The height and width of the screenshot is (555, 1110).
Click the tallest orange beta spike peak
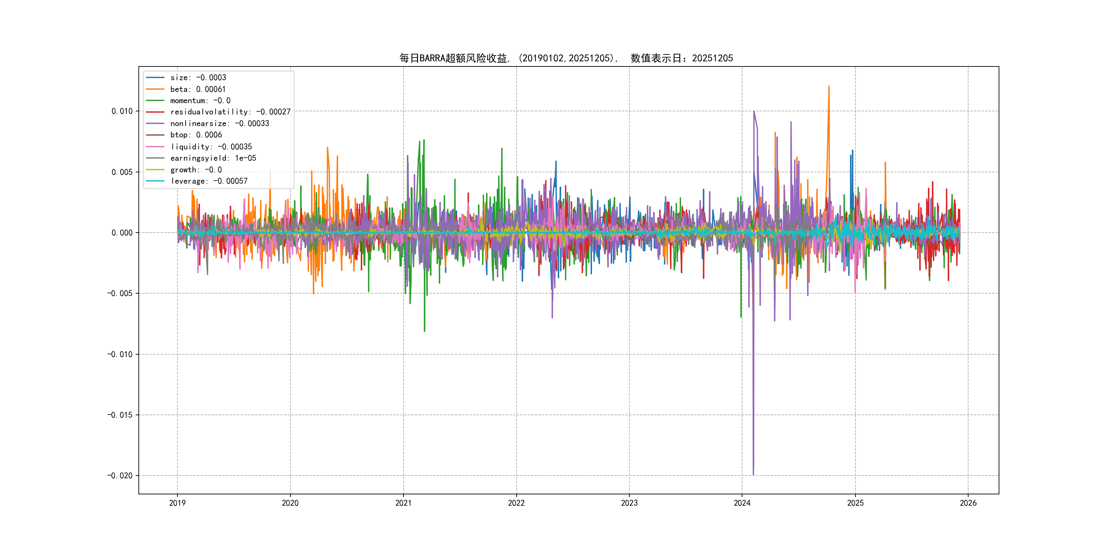tap(829, 87)
